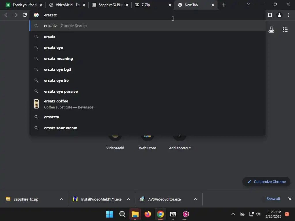
Task: Click the Google logo in address bar
Action: pyautogui.click(x=36, y=15)
